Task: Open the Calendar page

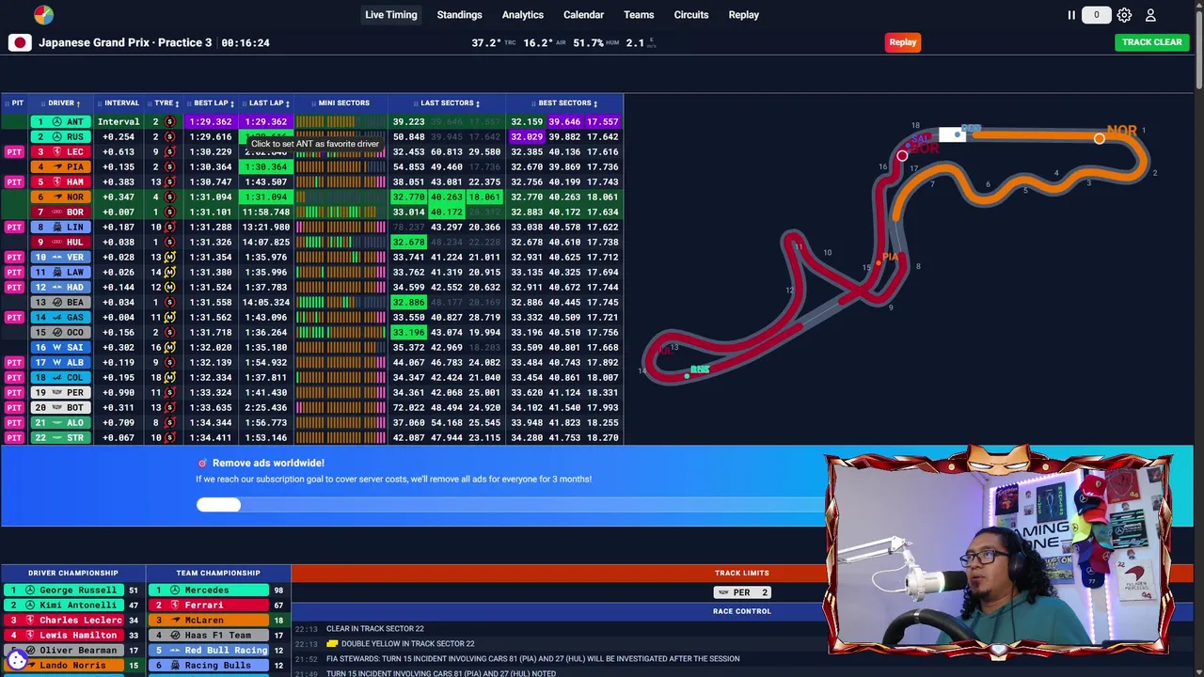Action: pos(583,15)
